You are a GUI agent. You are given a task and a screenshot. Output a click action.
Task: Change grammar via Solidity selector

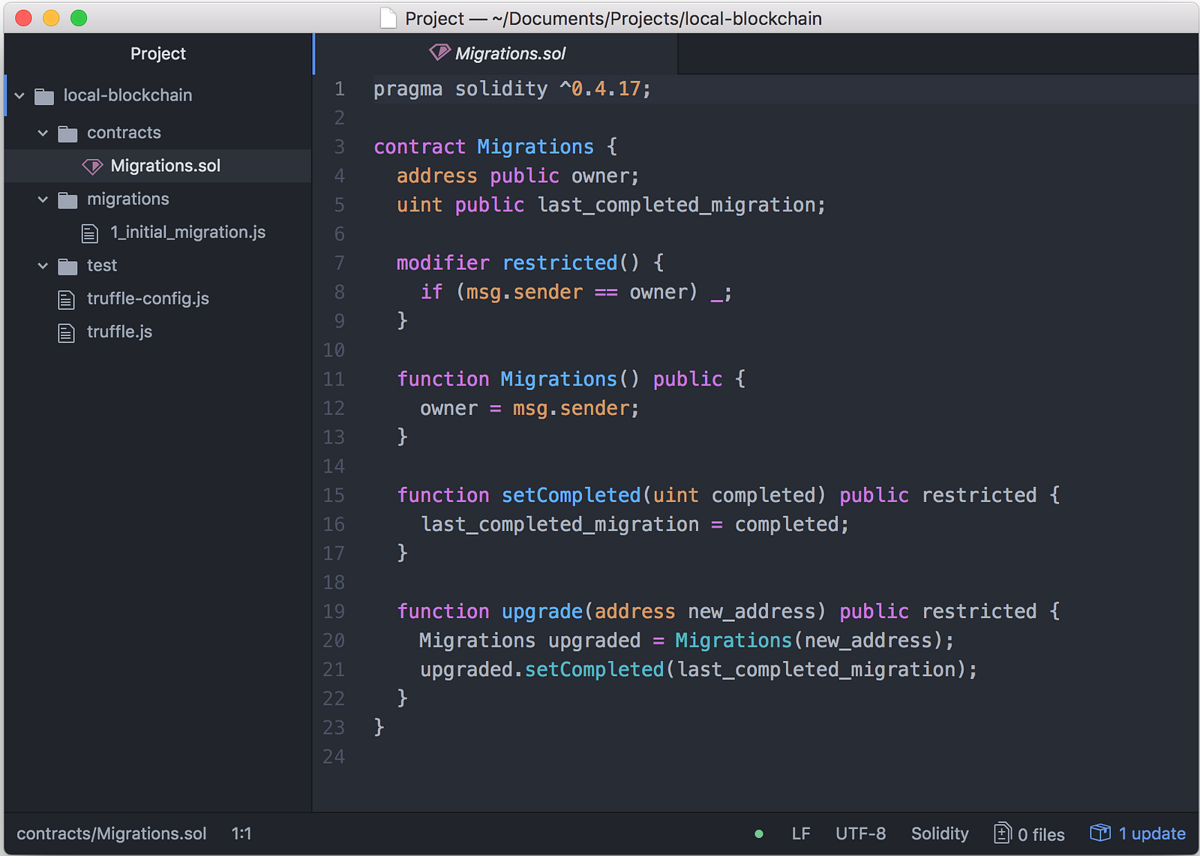pos(940,833)
